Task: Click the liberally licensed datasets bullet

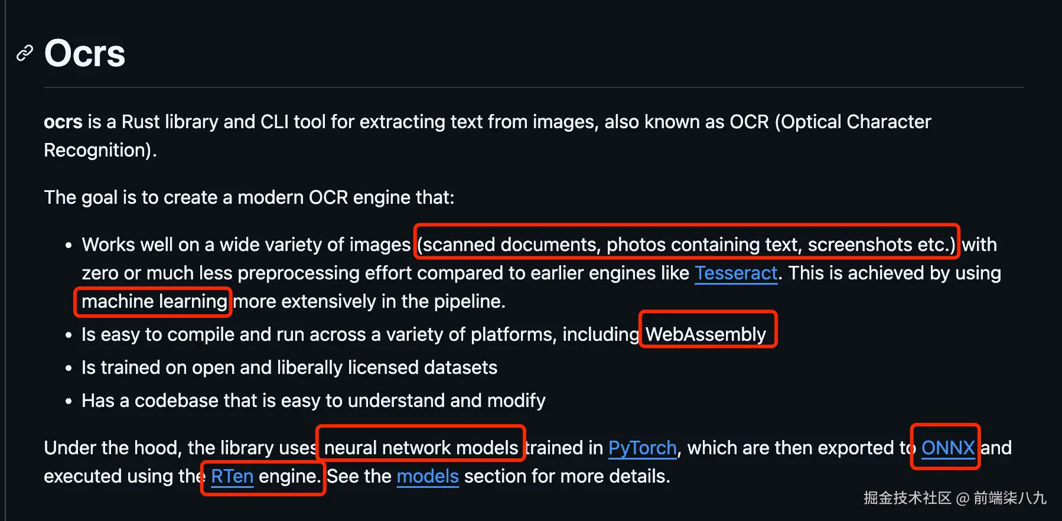Action: point(289,367)
